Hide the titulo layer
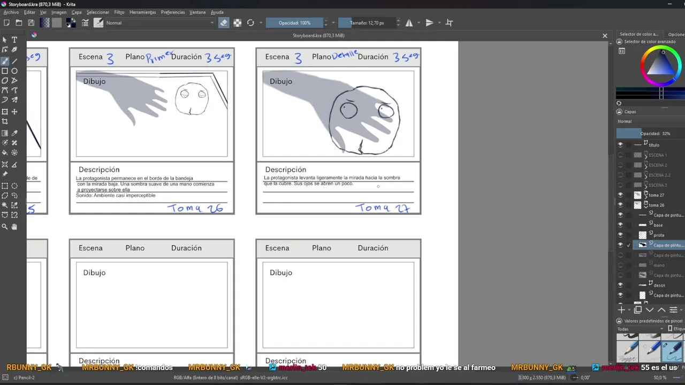 click(x=620, y=144)
